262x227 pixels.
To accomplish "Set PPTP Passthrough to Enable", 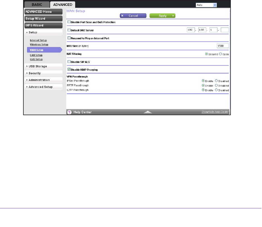I will [203, 85].
